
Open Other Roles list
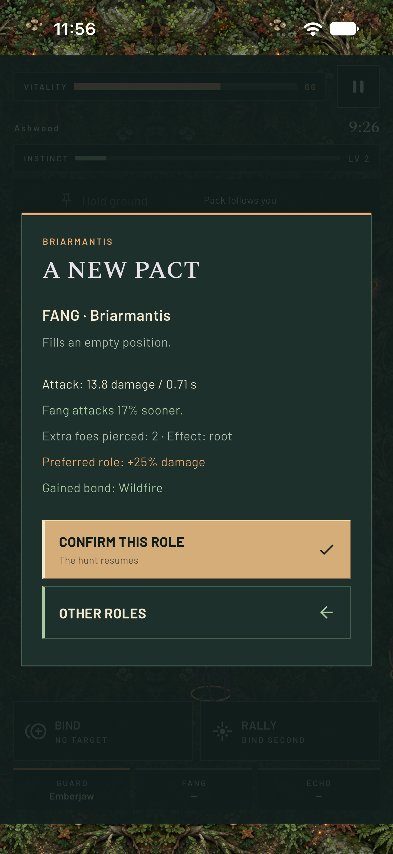coord(196,612)
